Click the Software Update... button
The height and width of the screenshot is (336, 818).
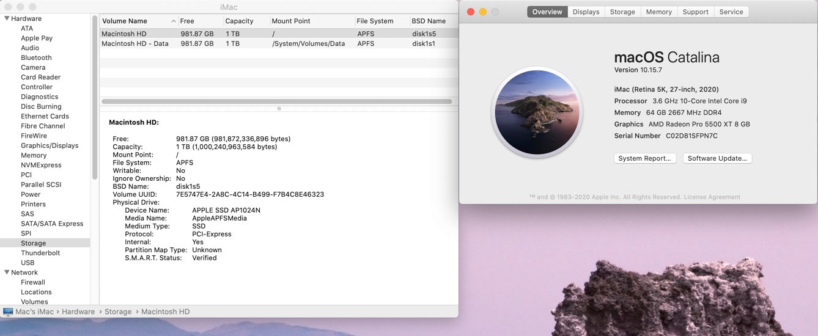(717, 158)
